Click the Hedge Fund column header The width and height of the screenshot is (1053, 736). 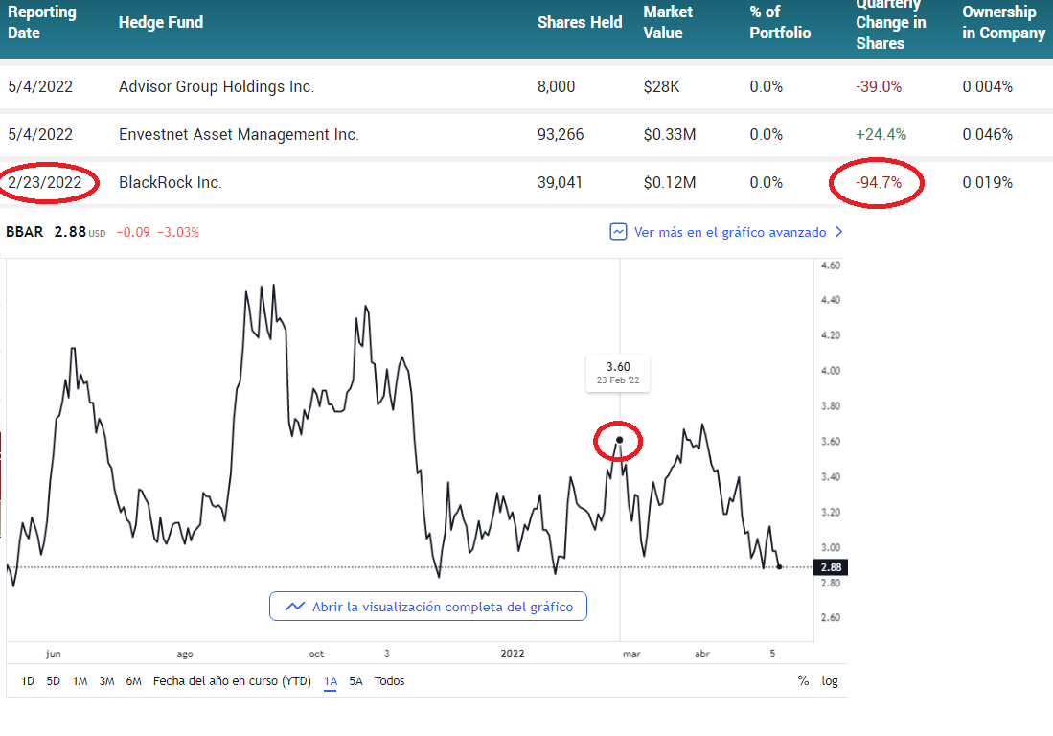[x=161, y=22]
